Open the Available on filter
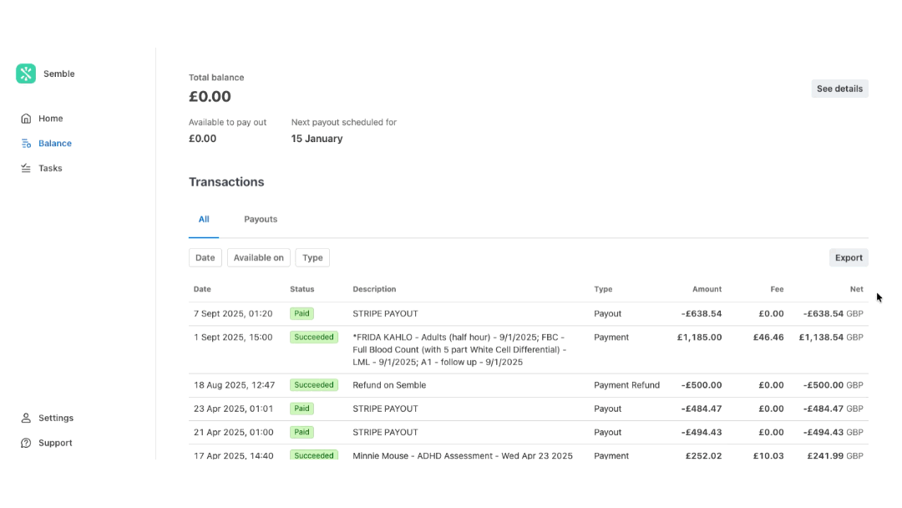The width and height of the screenshot is (902, 508). 258,257
